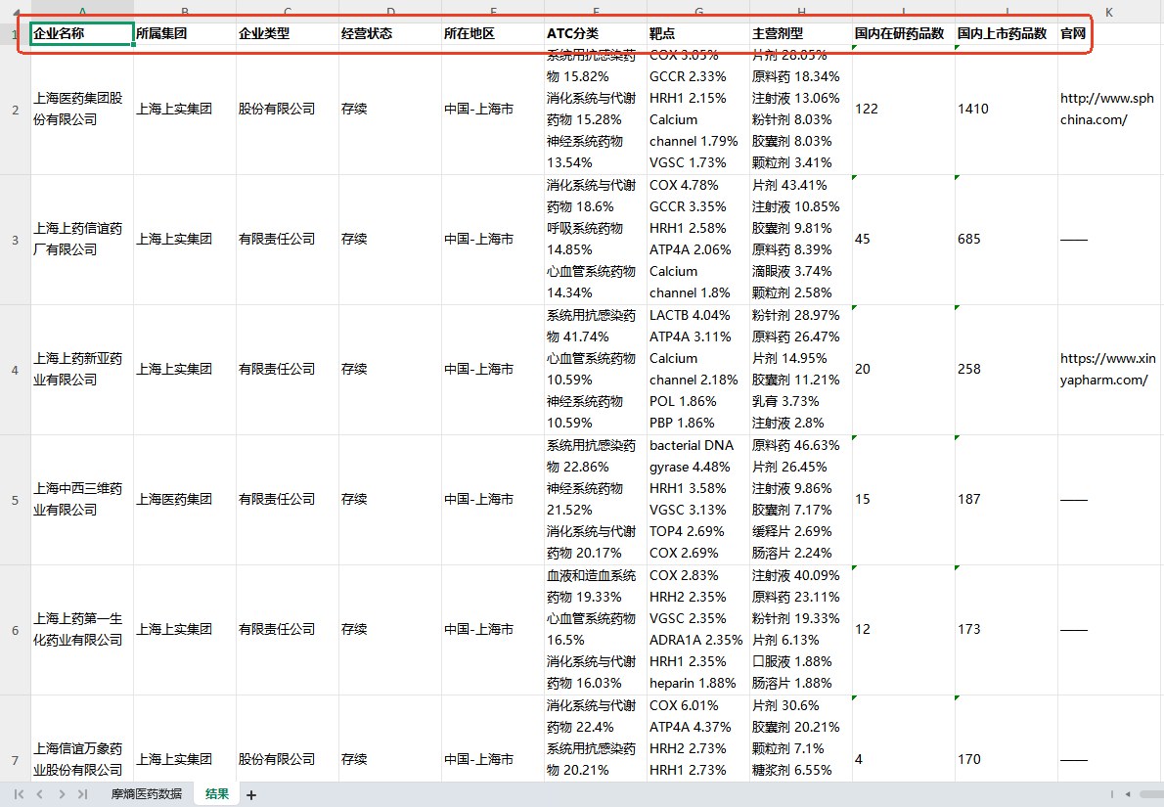This screenshot has width=1164, height=807.
Task: Select the 企业名称 header cell
Action: tap(82, 33)
